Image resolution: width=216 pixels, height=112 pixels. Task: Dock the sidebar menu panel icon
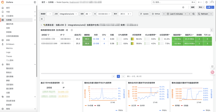35,2
